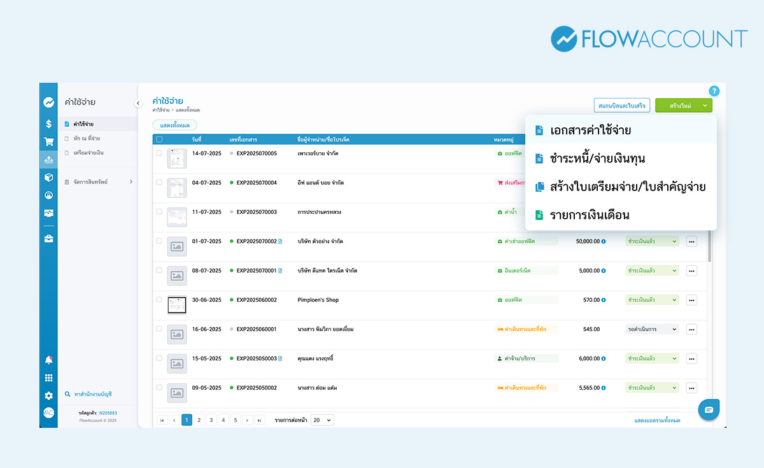Viewport: 764px width, 468px height.
Task: Open the briefcase icon in sidebar
Action: 48,239
